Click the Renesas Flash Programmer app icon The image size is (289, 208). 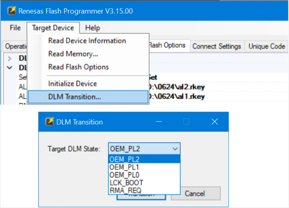click(x=11, y=11)
